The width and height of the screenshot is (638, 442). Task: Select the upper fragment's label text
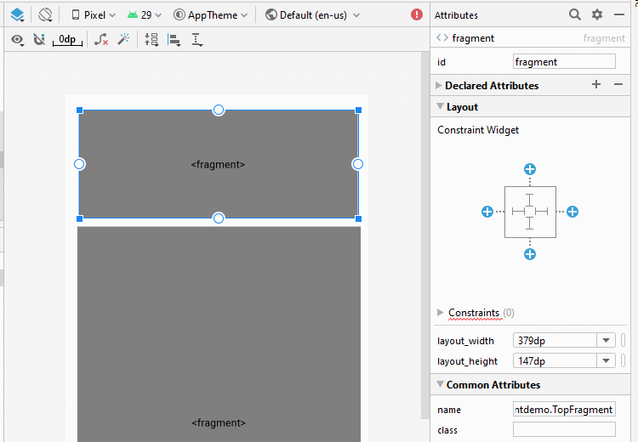[218, 164]
